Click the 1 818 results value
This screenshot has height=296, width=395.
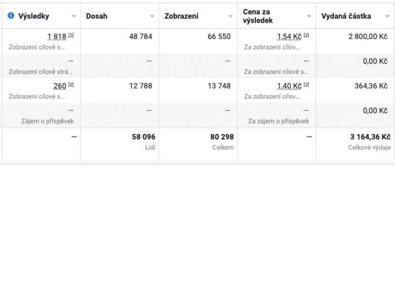57,37
